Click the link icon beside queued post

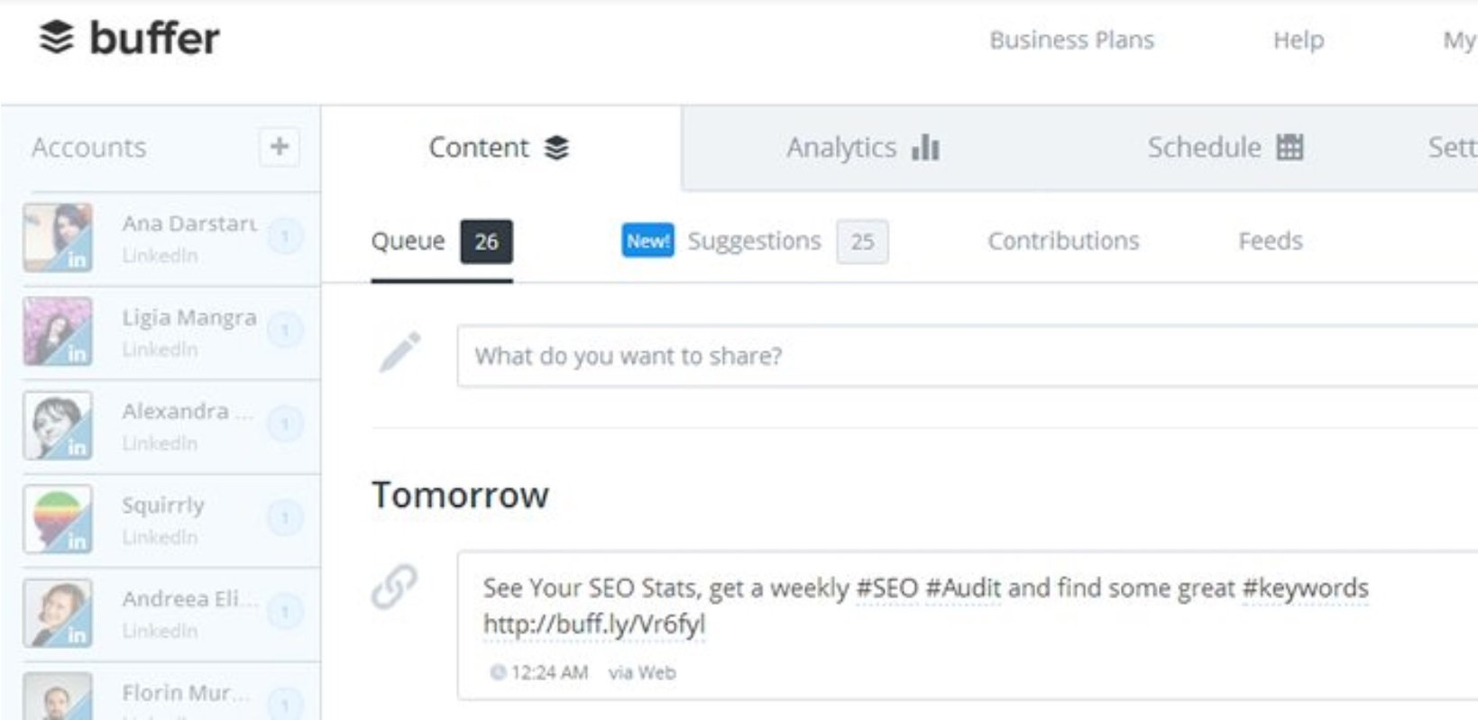click(x=394, y=587)
